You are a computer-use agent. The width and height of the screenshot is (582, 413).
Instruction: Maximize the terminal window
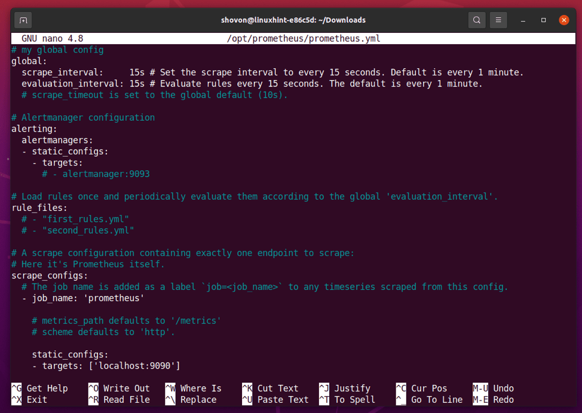point(543,20)
